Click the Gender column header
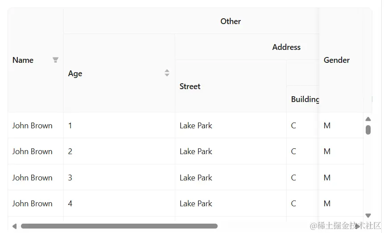 pyautogui.click(x=337, y=60)
